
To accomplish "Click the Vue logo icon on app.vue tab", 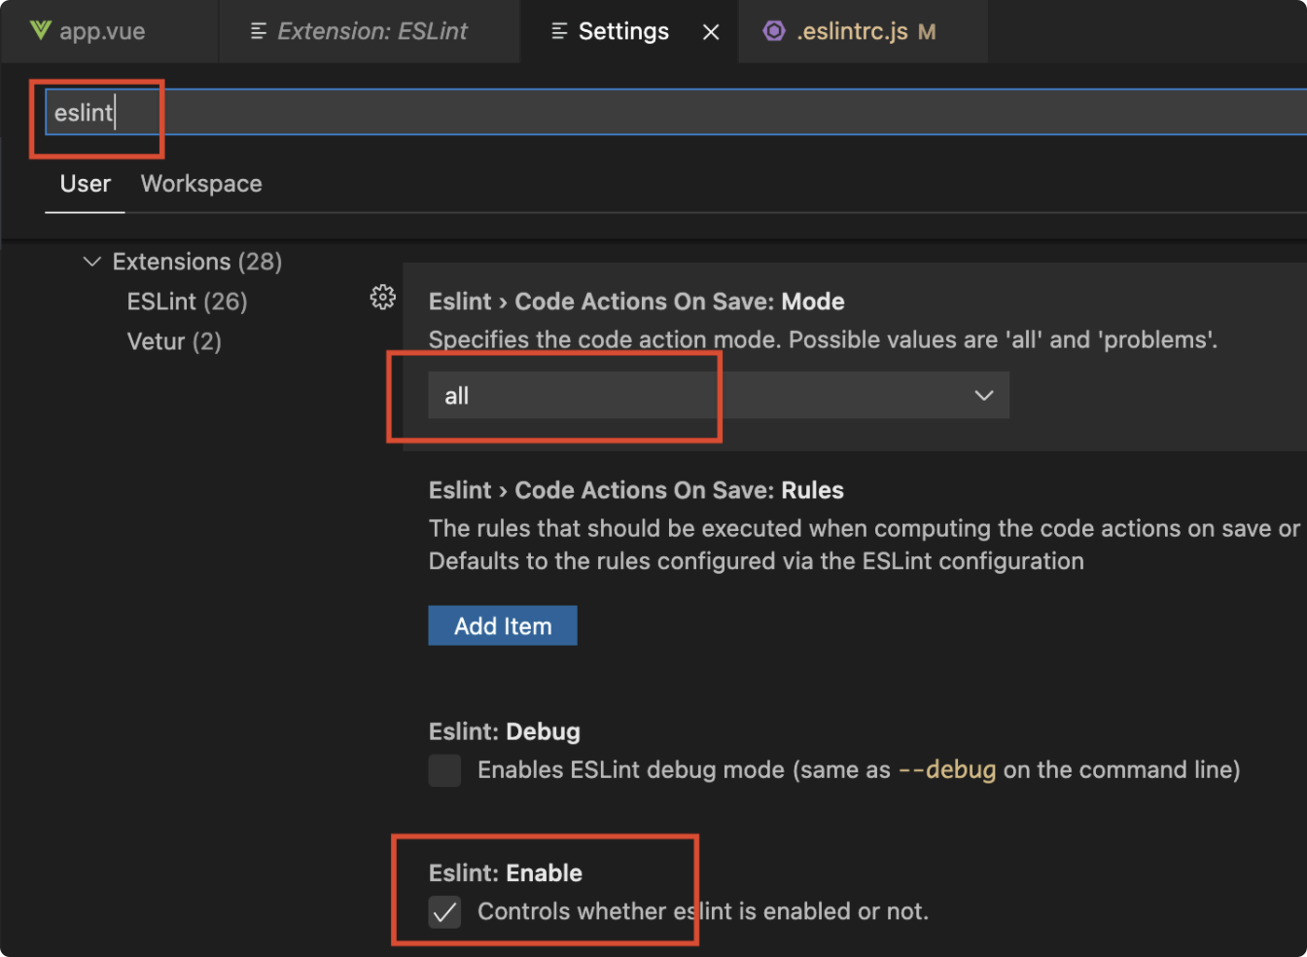I will click(40, 30).
